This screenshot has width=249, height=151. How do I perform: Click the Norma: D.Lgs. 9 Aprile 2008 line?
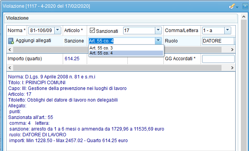point(52,77)
